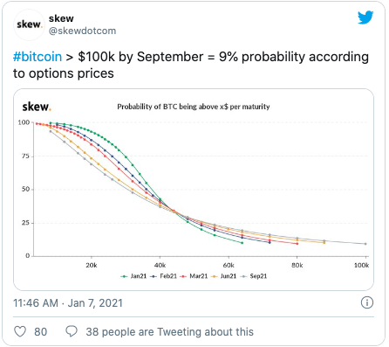
Task: Click the reply speech bubble icon
Action: [72, 331]
